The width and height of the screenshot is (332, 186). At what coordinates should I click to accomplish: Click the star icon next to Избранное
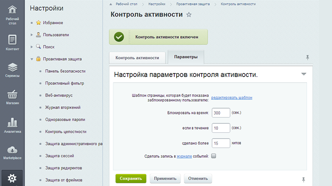coord(38,23)
